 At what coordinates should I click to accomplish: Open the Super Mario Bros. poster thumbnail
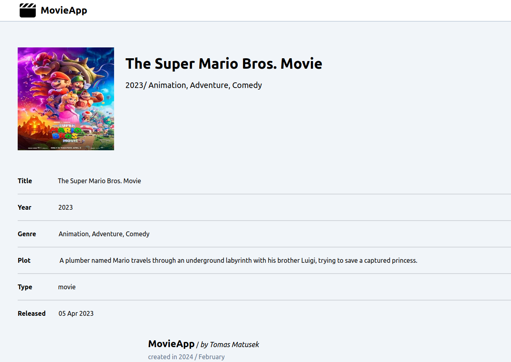point(66,99)
